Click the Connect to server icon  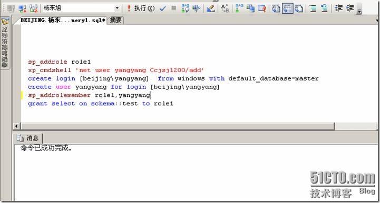[x=12, y=8]
